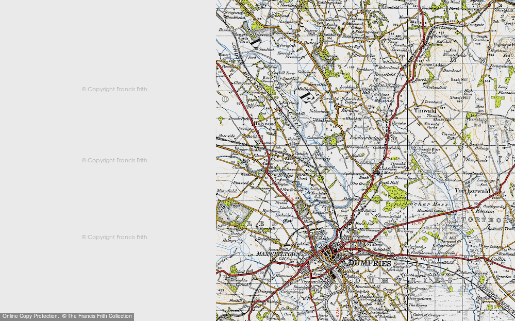
Task: Select the Summerfield label on the map
Action: click(x=389, y=216)
